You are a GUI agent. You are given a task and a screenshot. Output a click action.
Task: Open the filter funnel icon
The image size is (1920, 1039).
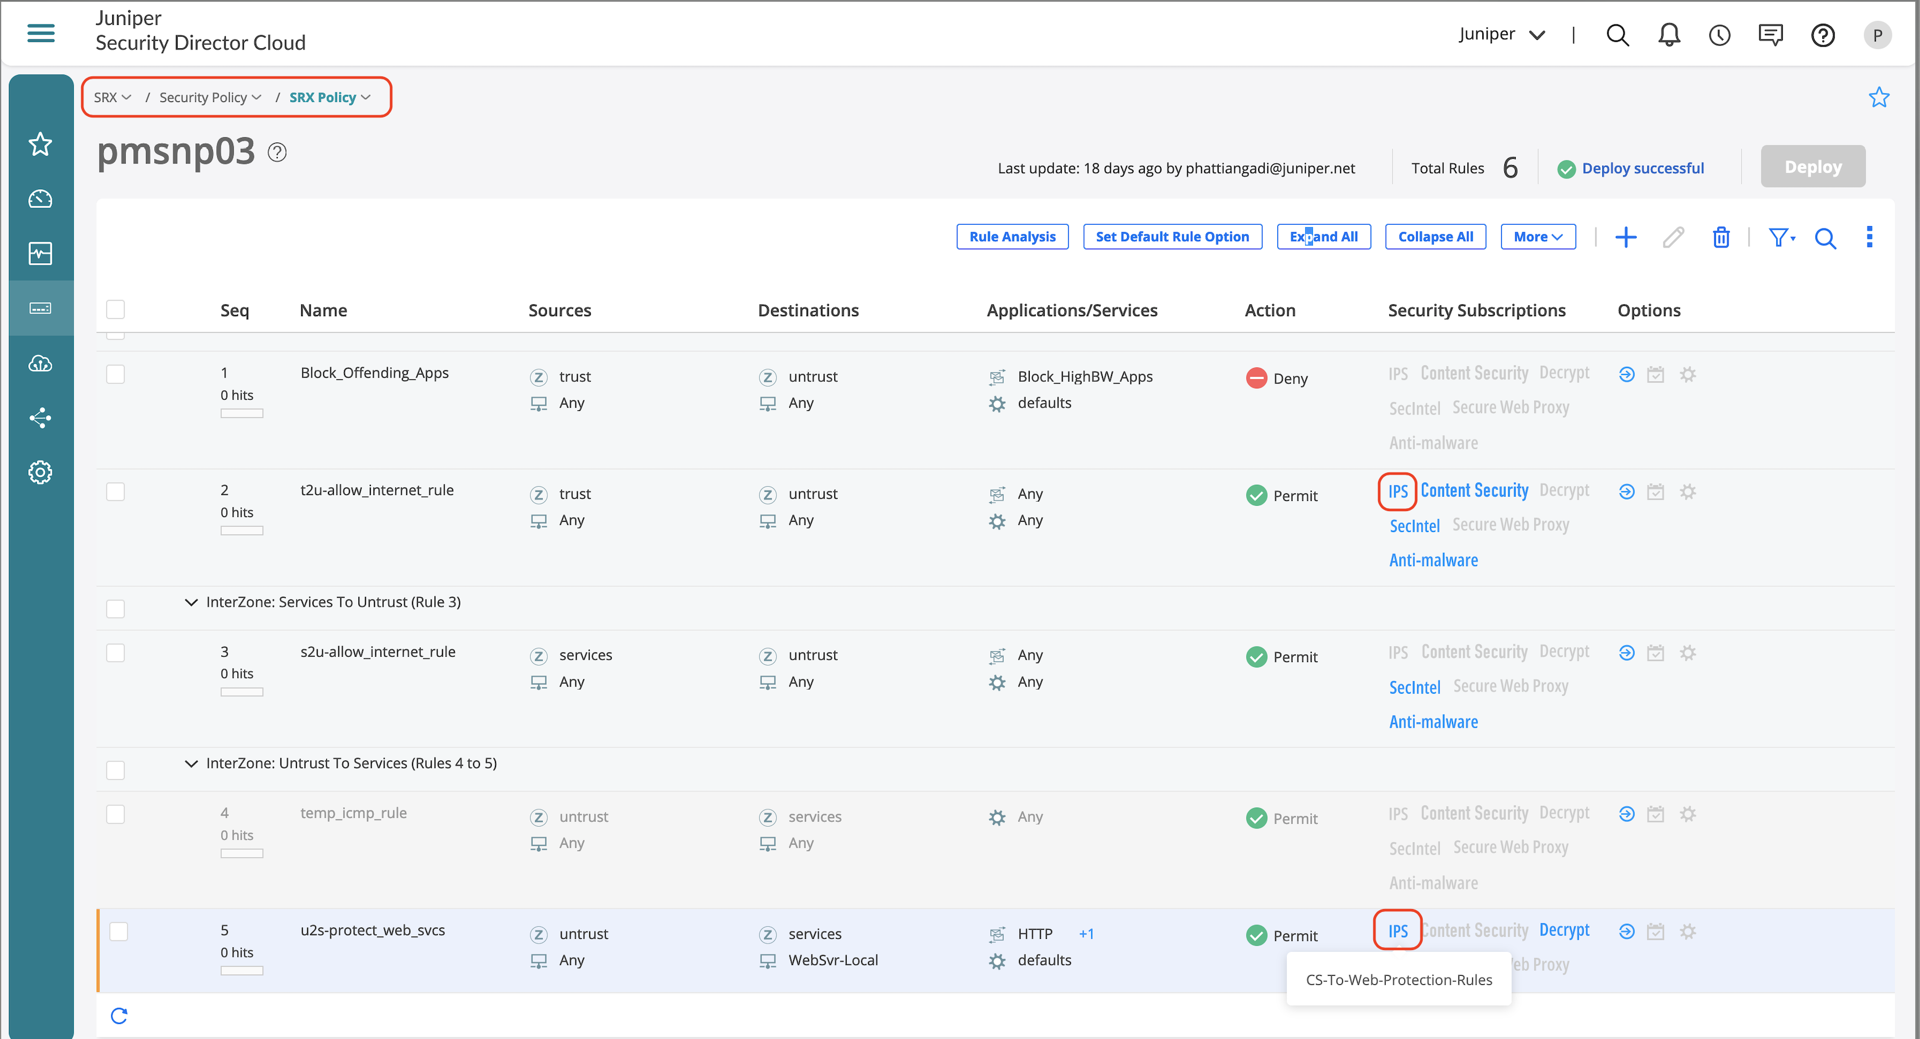coord(1782,237)
